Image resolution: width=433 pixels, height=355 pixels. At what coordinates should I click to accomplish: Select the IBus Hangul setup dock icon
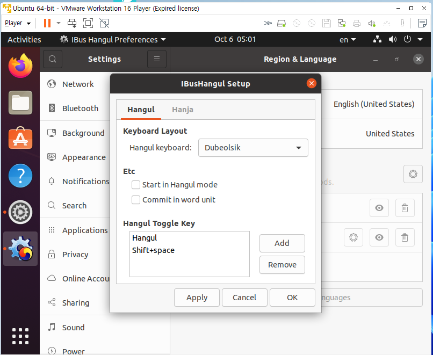coord(21,249)
